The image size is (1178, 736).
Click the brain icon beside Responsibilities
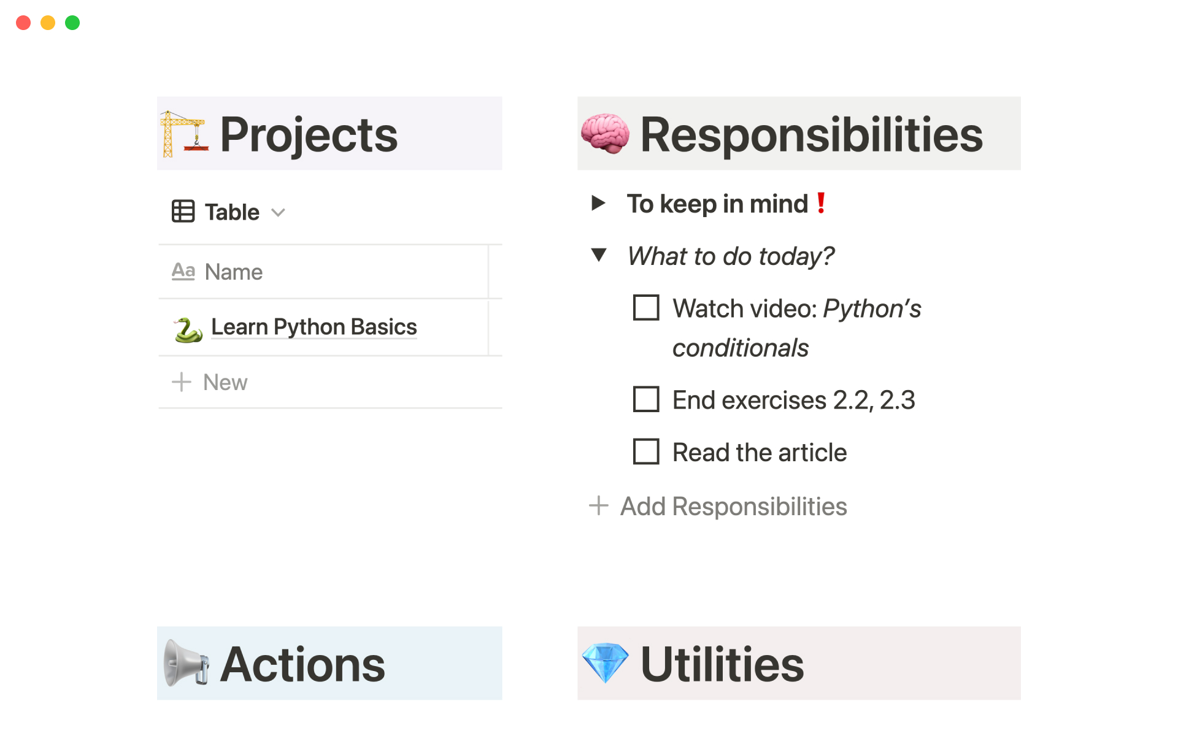[x=605, y=134]
